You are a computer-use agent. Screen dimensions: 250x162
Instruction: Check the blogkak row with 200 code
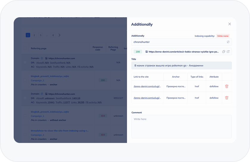pyautogui.click(x=25, y=80)
